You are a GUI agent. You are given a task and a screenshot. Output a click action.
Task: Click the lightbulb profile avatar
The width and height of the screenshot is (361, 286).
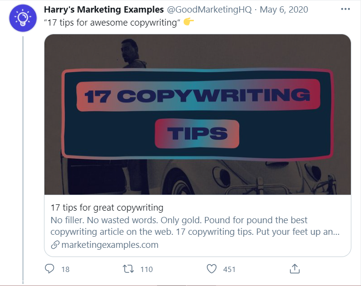click(x=23, y=18)
